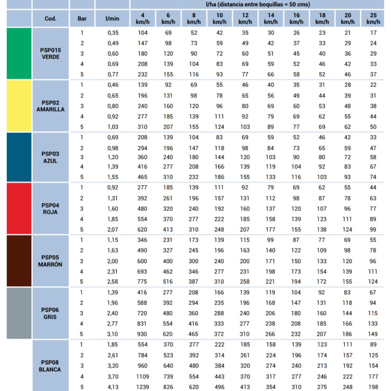Screen dimensions: 391x391
Task: Click the yellow PSP02 Amarilla color swatch
Action: (19, 106)
